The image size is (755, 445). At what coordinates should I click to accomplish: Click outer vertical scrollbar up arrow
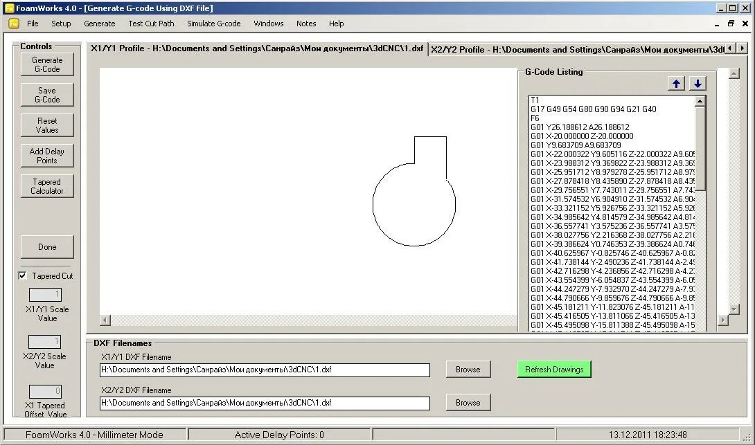click(734, 73)
